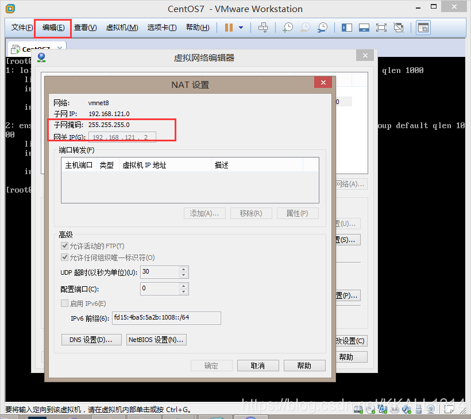Click the 移除(R) button

pos(251,213)
